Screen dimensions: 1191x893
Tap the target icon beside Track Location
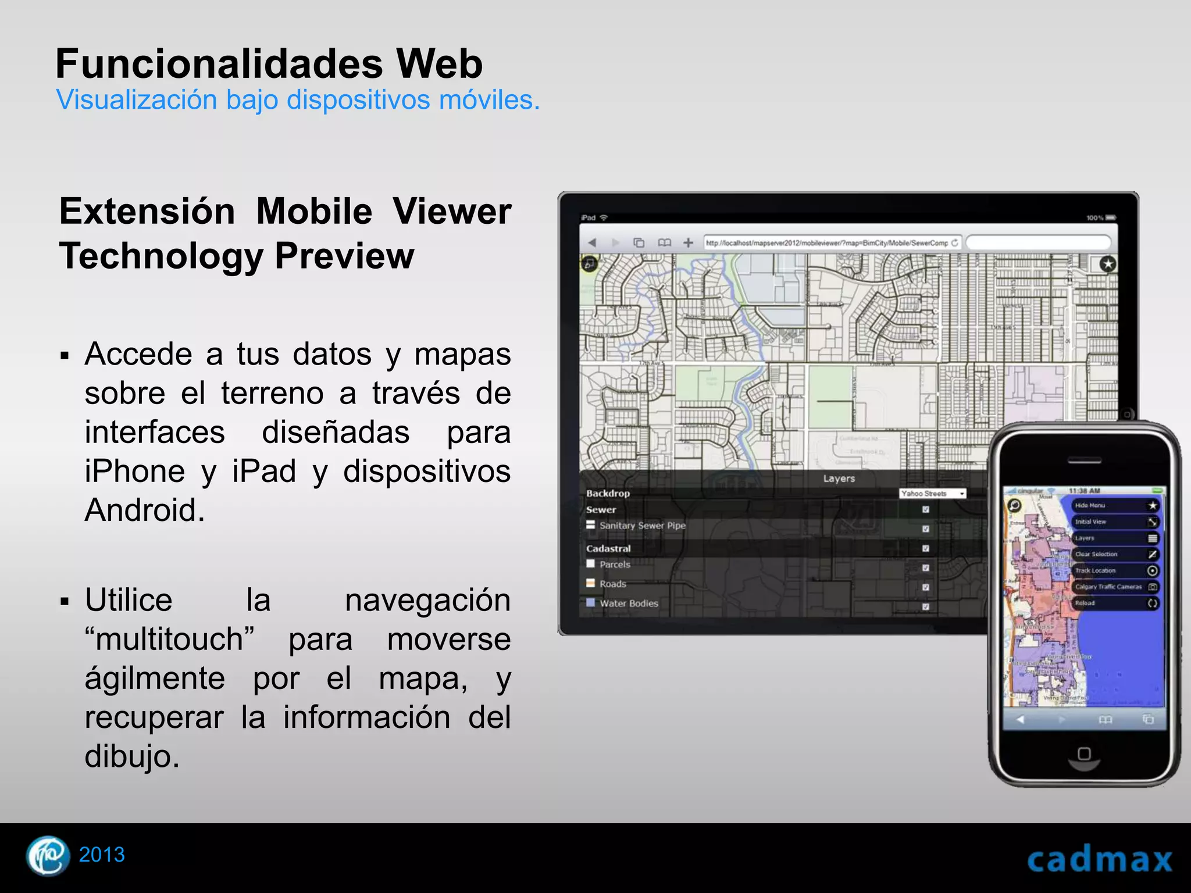[1153, 570]
